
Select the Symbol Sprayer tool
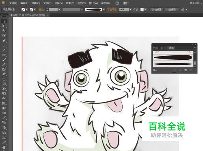pos(4,127)
